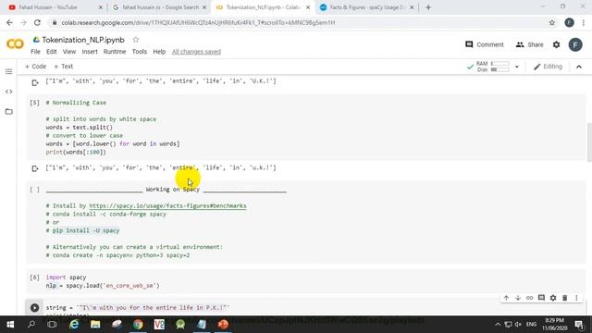The height and width of the screenshot is (333, 592).
Task: Expand RAM Disk resources dropdown arrow
Action: point(517,67)
